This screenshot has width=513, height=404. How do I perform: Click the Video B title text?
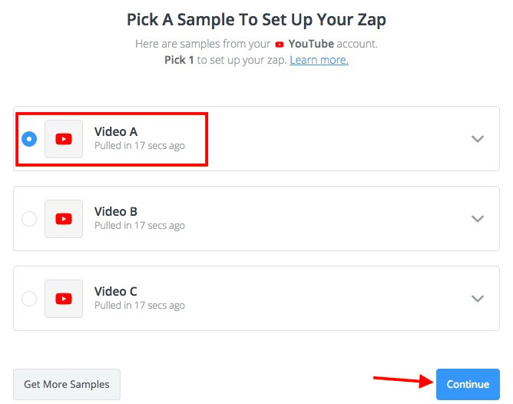[x=116, y=211]
